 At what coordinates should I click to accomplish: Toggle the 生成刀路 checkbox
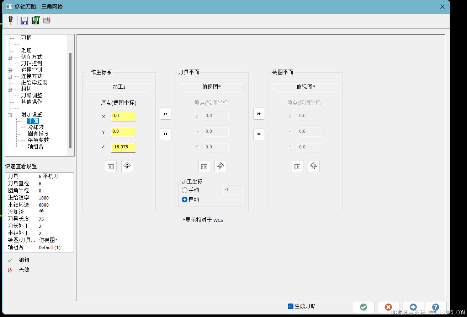[x=291, y=306]
